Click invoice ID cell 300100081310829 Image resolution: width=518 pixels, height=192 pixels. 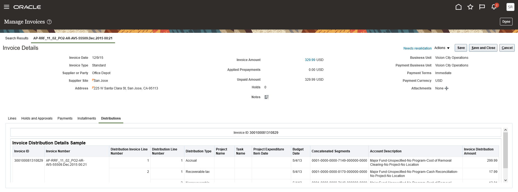click(28, 161)
